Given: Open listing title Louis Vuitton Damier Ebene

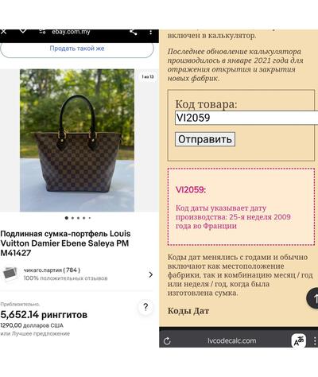Looking at the screenshot, I should tap(65, 243).
